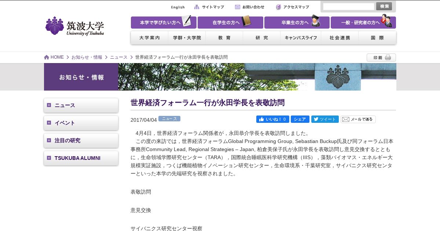Open the ニュース sidebar link
Image resolution: width=440 pixels, height=231 pixels.
coord(65,105)
